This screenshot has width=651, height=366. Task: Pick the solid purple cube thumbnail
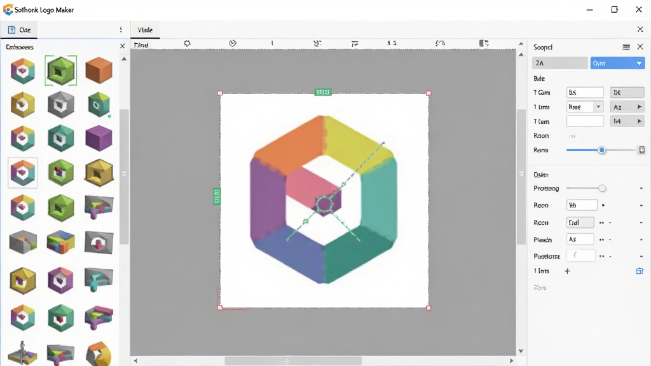click(x=99, y=138)
